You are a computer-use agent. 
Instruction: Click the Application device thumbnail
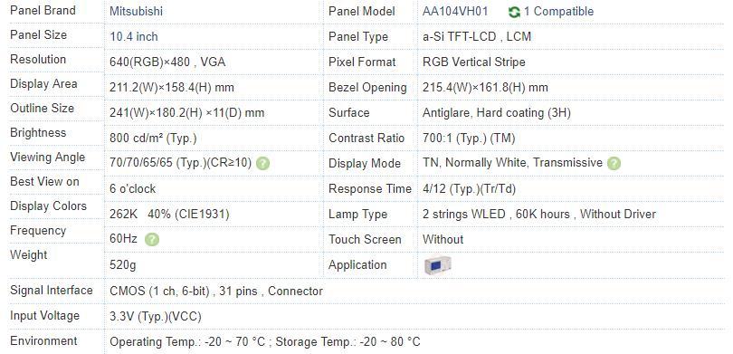pos(438,265)
